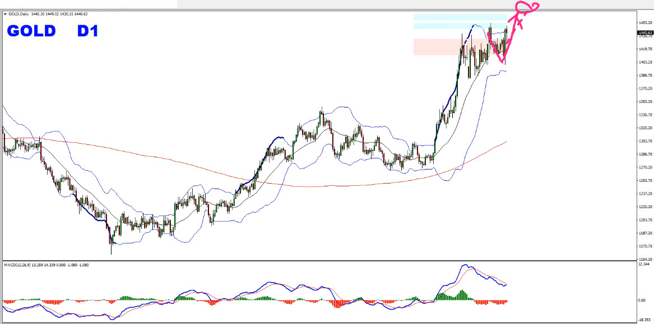
Task: Click the -18.353 value on the MACD scale
Action: 644,321
